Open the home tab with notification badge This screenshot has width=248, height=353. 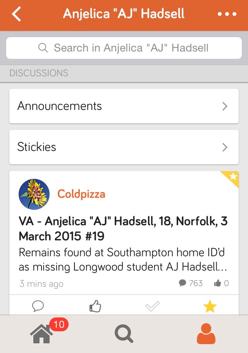click(42, 333)
